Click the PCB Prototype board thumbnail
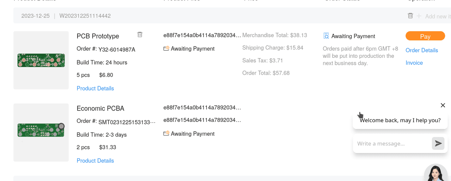 click(41, 60)
